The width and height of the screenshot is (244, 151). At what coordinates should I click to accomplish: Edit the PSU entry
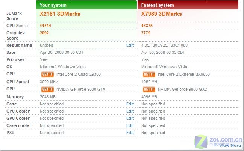(x=130, y=133)
